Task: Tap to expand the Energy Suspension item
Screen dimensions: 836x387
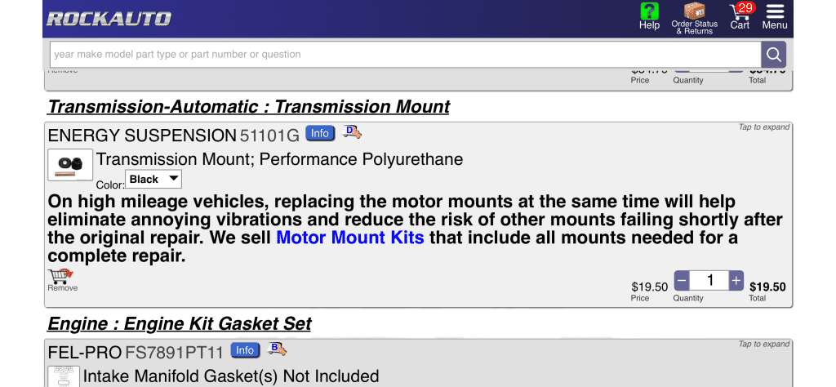Action: pos(764,127)
